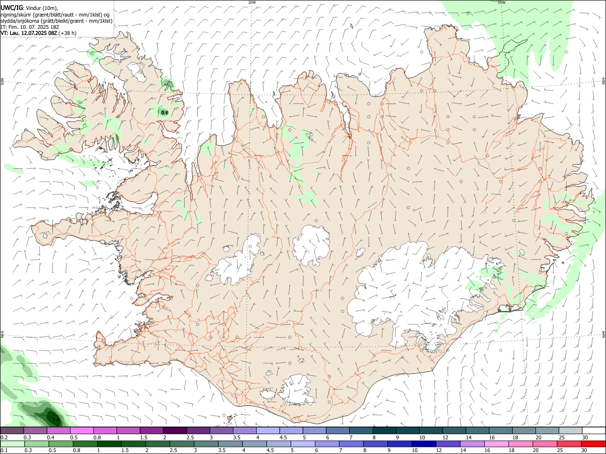Click the 15W longitude label

coord(501,2)
